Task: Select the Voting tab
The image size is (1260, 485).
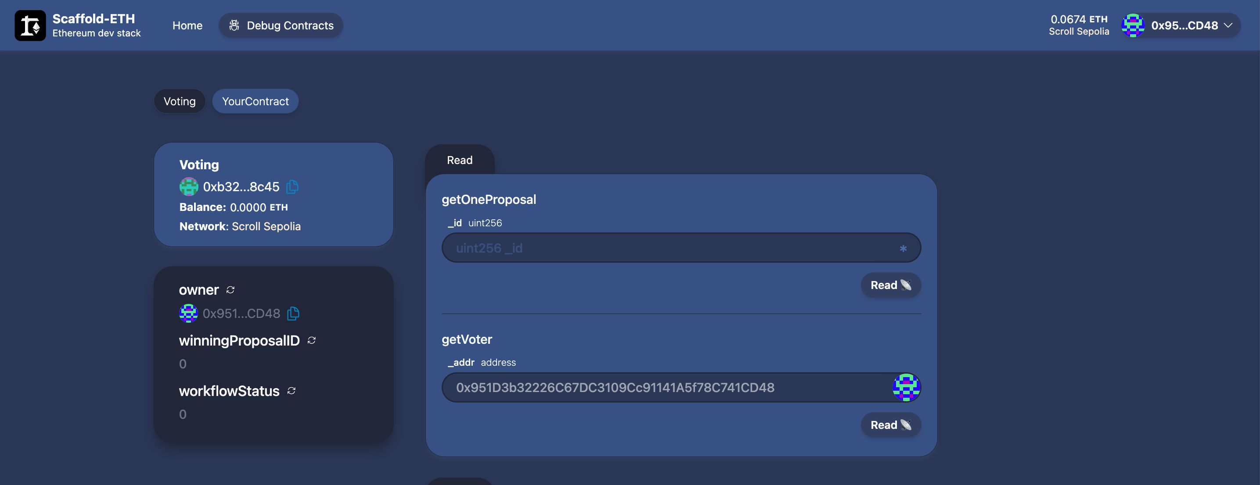Action: (x=179, y=100)
